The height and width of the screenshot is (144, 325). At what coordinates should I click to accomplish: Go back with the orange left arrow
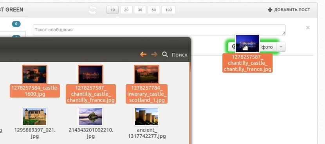[x=143, y=54]
